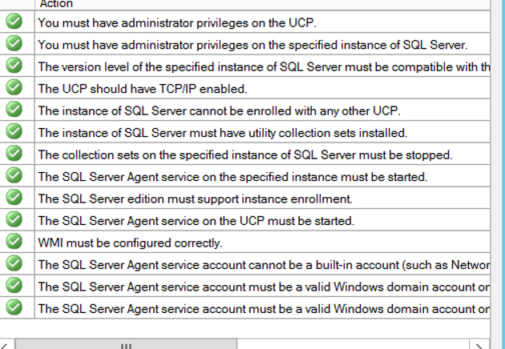This screenshot has width=505, height=349.
Task: Click success icon for SQL Server edition enrollment row
Action: [14, 198]
